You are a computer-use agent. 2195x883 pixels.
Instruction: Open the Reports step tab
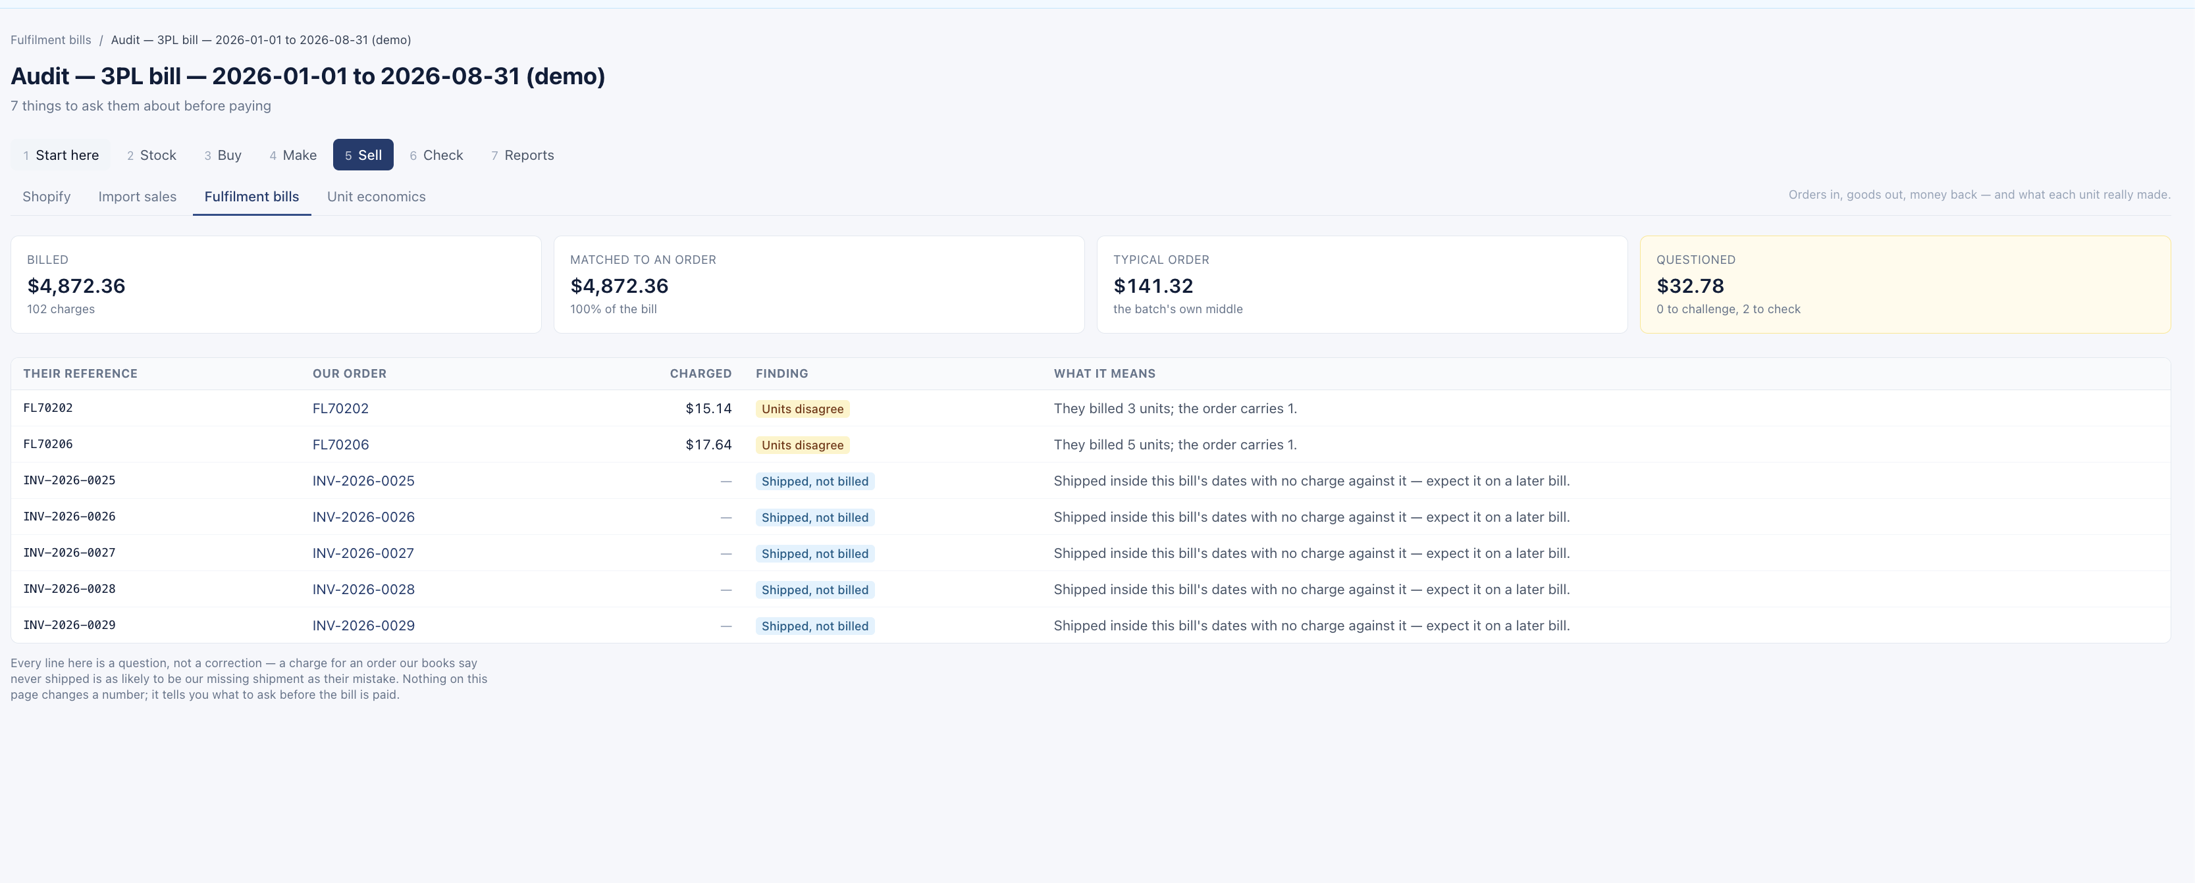coord(522,155)
